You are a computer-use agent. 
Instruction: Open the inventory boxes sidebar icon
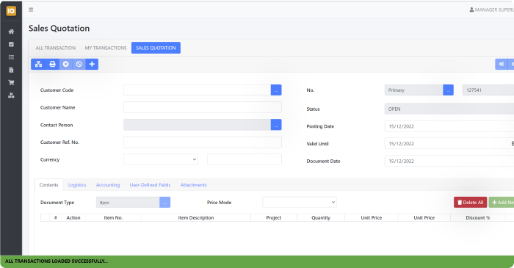11,95
